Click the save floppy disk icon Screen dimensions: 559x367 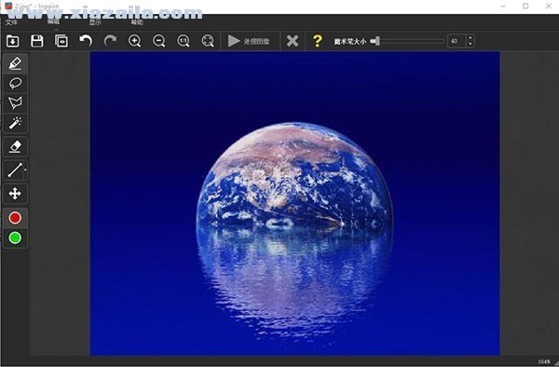pyautogui.click(x=37, y=41)
